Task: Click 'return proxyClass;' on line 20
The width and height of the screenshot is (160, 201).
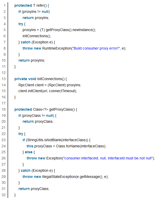Action: tap(38, 121)
